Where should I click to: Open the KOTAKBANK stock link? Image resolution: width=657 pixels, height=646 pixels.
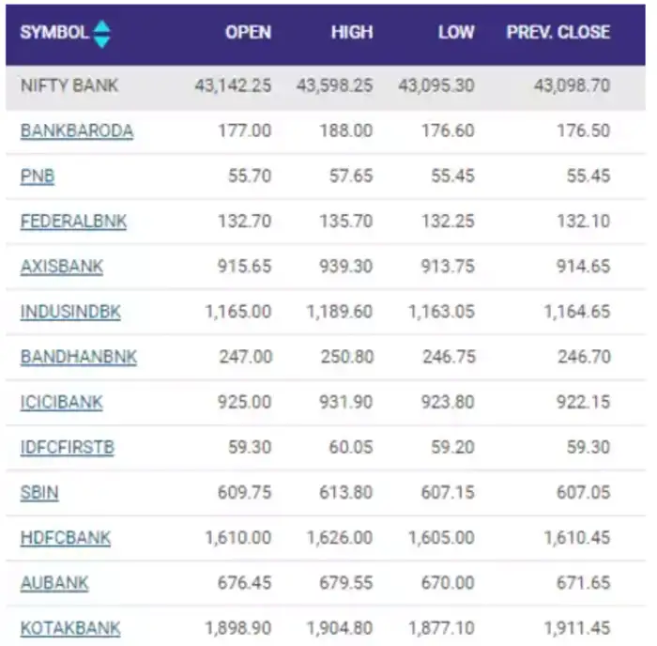click(70, 628)
